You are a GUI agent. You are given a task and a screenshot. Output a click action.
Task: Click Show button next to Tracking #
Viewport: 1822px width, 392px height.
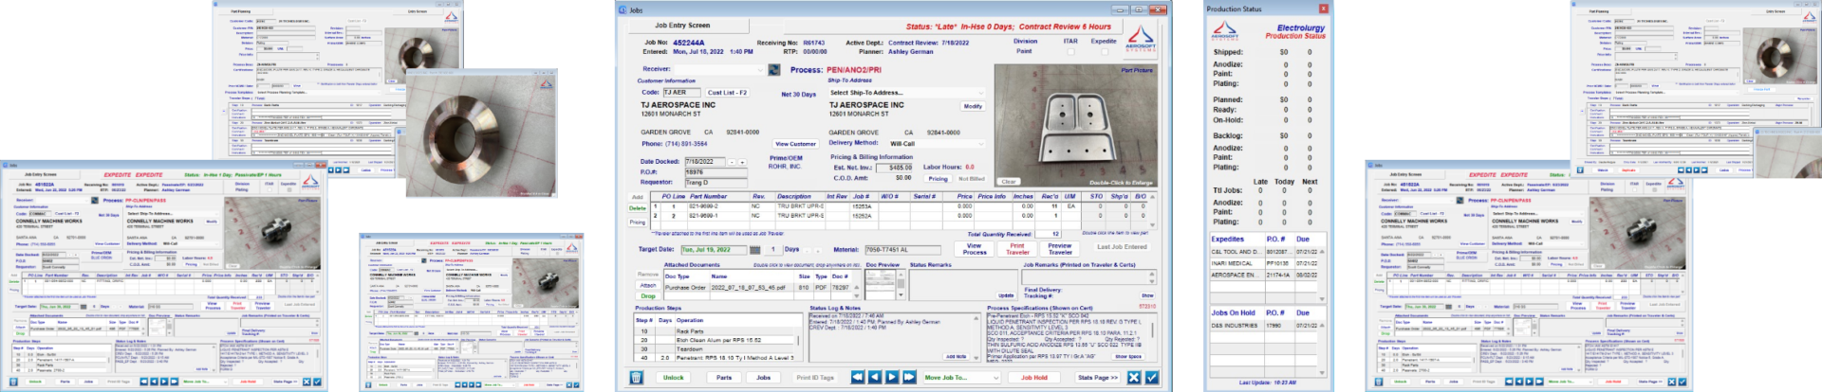[1147, 295]
